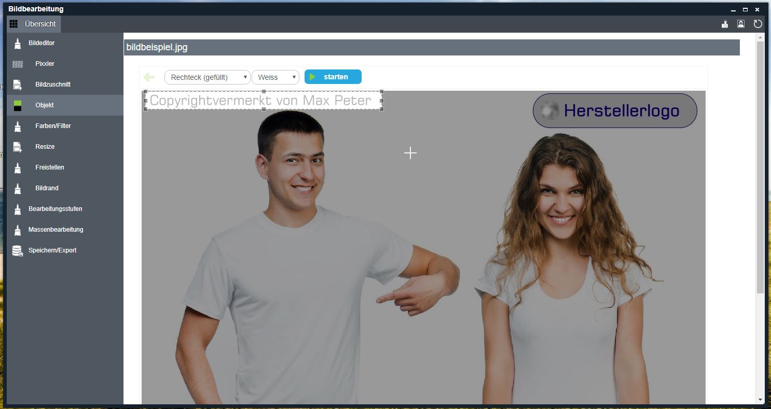Open Bearbeitungsstufen in sidebar
This screenshot has height=409, width=771.
(x=65, y=209)
